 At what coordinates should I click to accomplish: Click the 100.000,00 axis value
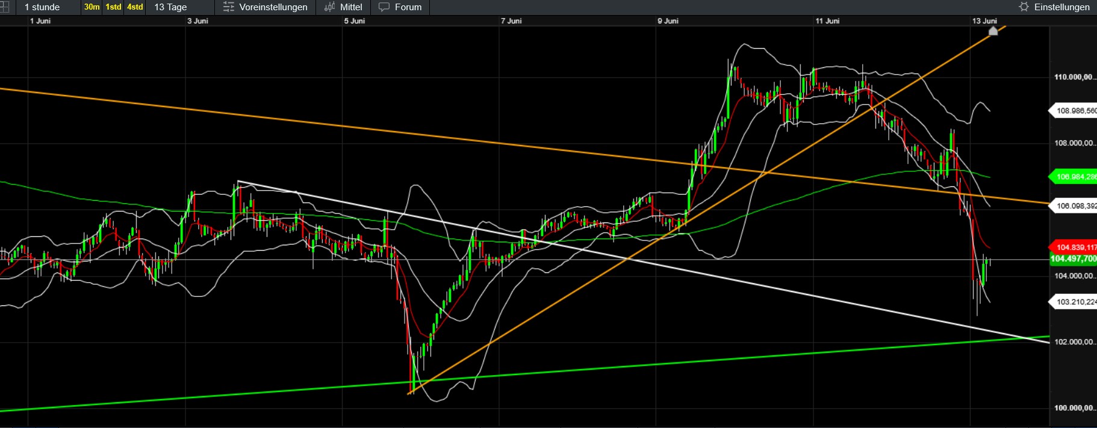(x=1075, y=408)
